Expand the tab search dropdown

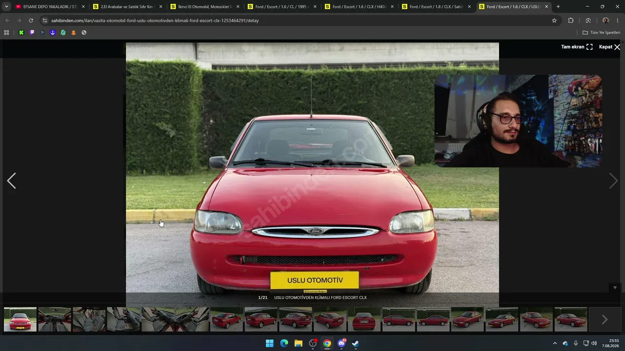(x=6, y=7)
